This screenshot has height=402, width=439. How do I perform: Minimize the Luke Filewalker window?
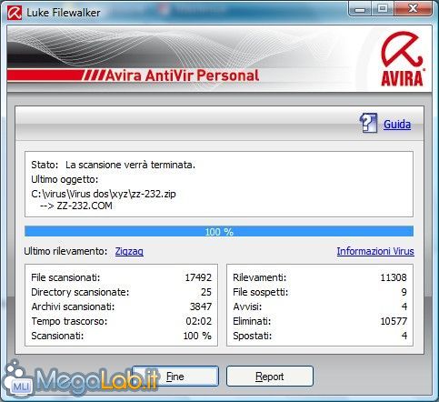tap(360, 9)
